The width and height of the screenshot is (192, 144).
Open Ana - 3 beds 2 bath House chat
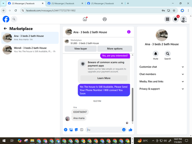click(x=30, y=38)
